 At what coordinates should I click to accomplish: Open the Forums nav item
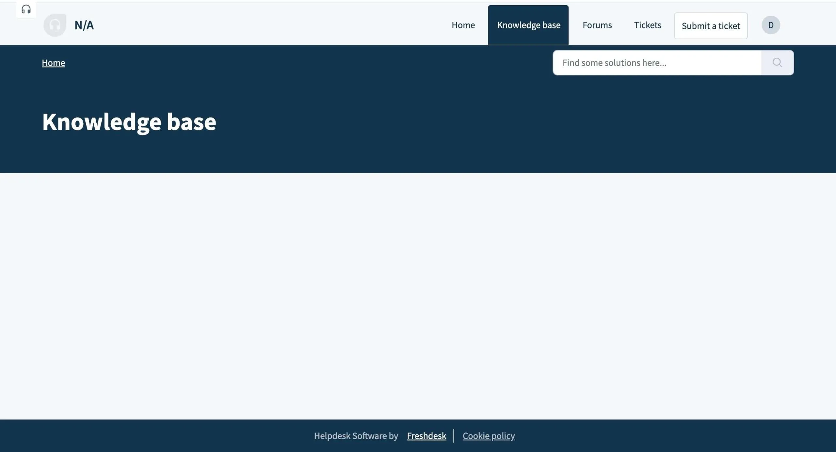pos(597,25)
